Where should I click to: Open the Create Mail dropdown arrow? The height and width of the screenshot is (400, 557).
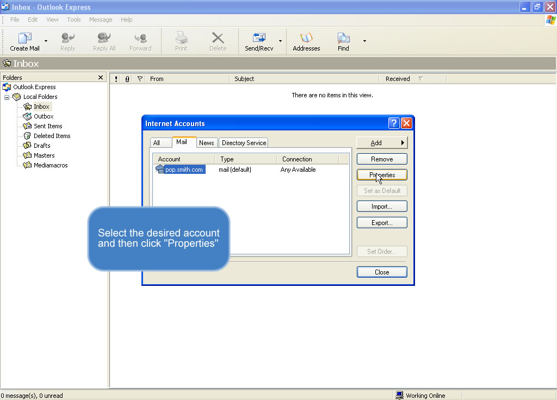point(46,41)
